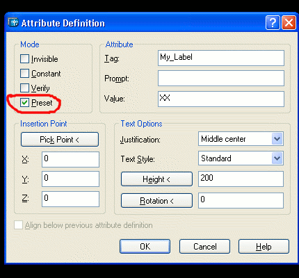
Task: Enable the Invisible mode checkbox
Action: click(x=24, y=59)
